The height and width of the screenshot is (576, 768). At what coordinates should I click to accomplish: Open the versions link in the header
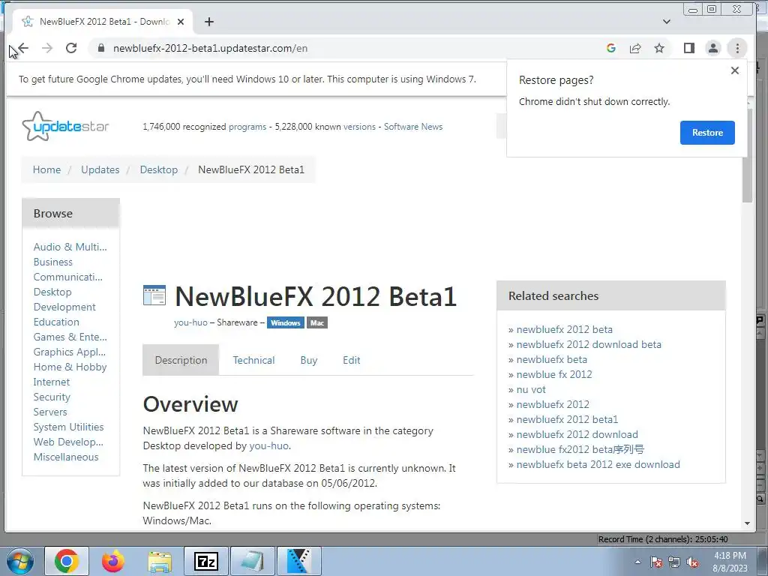point(359,127)
